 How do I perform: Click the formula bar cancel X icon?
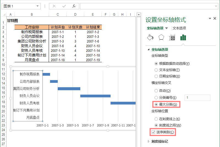coord(54,6)
